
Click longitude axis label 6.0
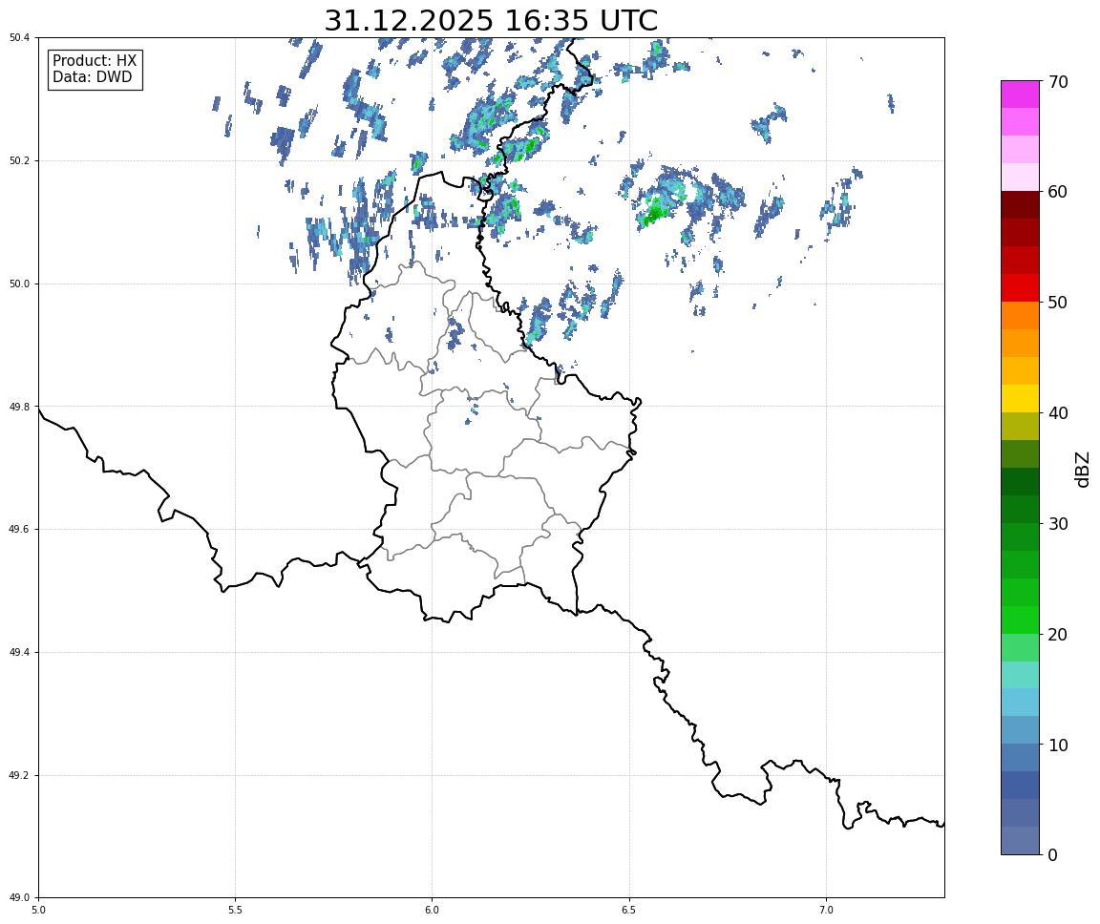[433, 910]
